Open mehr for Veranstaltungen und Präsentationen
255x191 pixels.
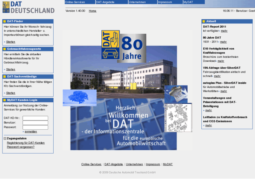(x=208, y=110)
